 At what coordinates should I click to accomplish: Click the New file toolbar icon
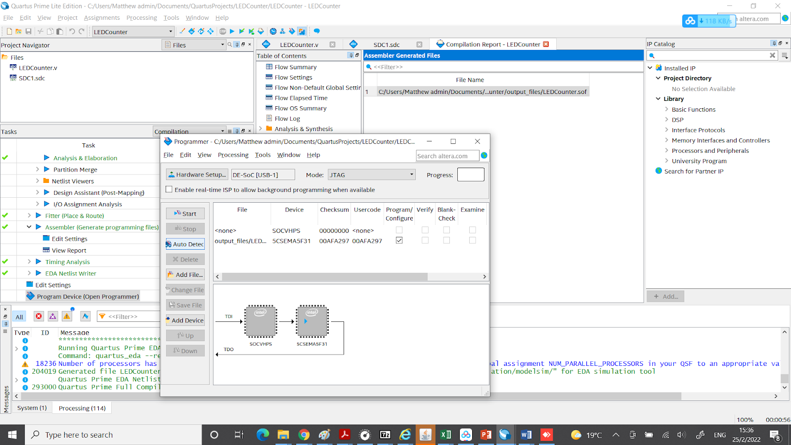(x=9, y=31)
